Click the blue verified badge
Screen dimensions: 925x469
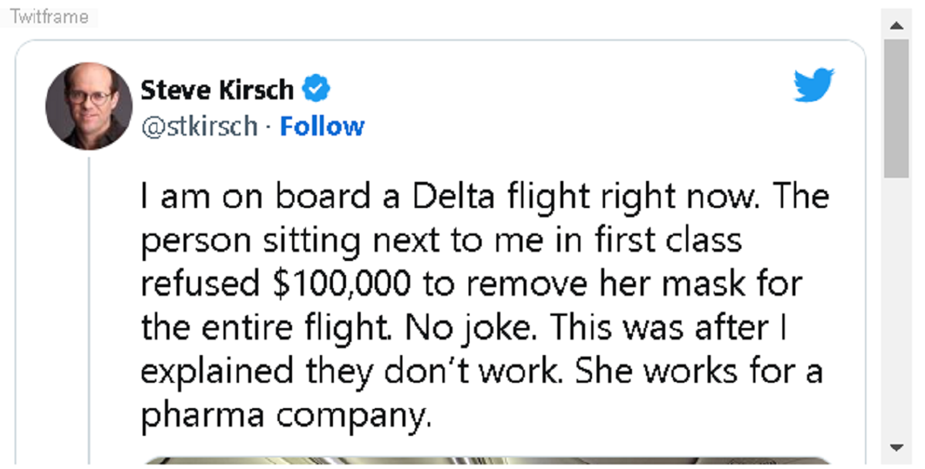[x=316, y=89]
